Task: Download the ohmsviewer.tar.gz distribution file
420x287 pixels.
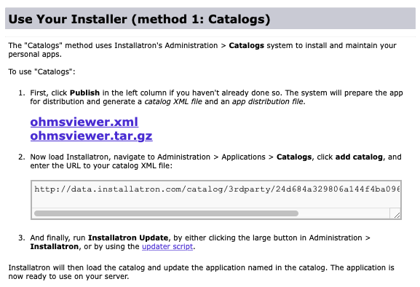Action: tap(91, 136)
